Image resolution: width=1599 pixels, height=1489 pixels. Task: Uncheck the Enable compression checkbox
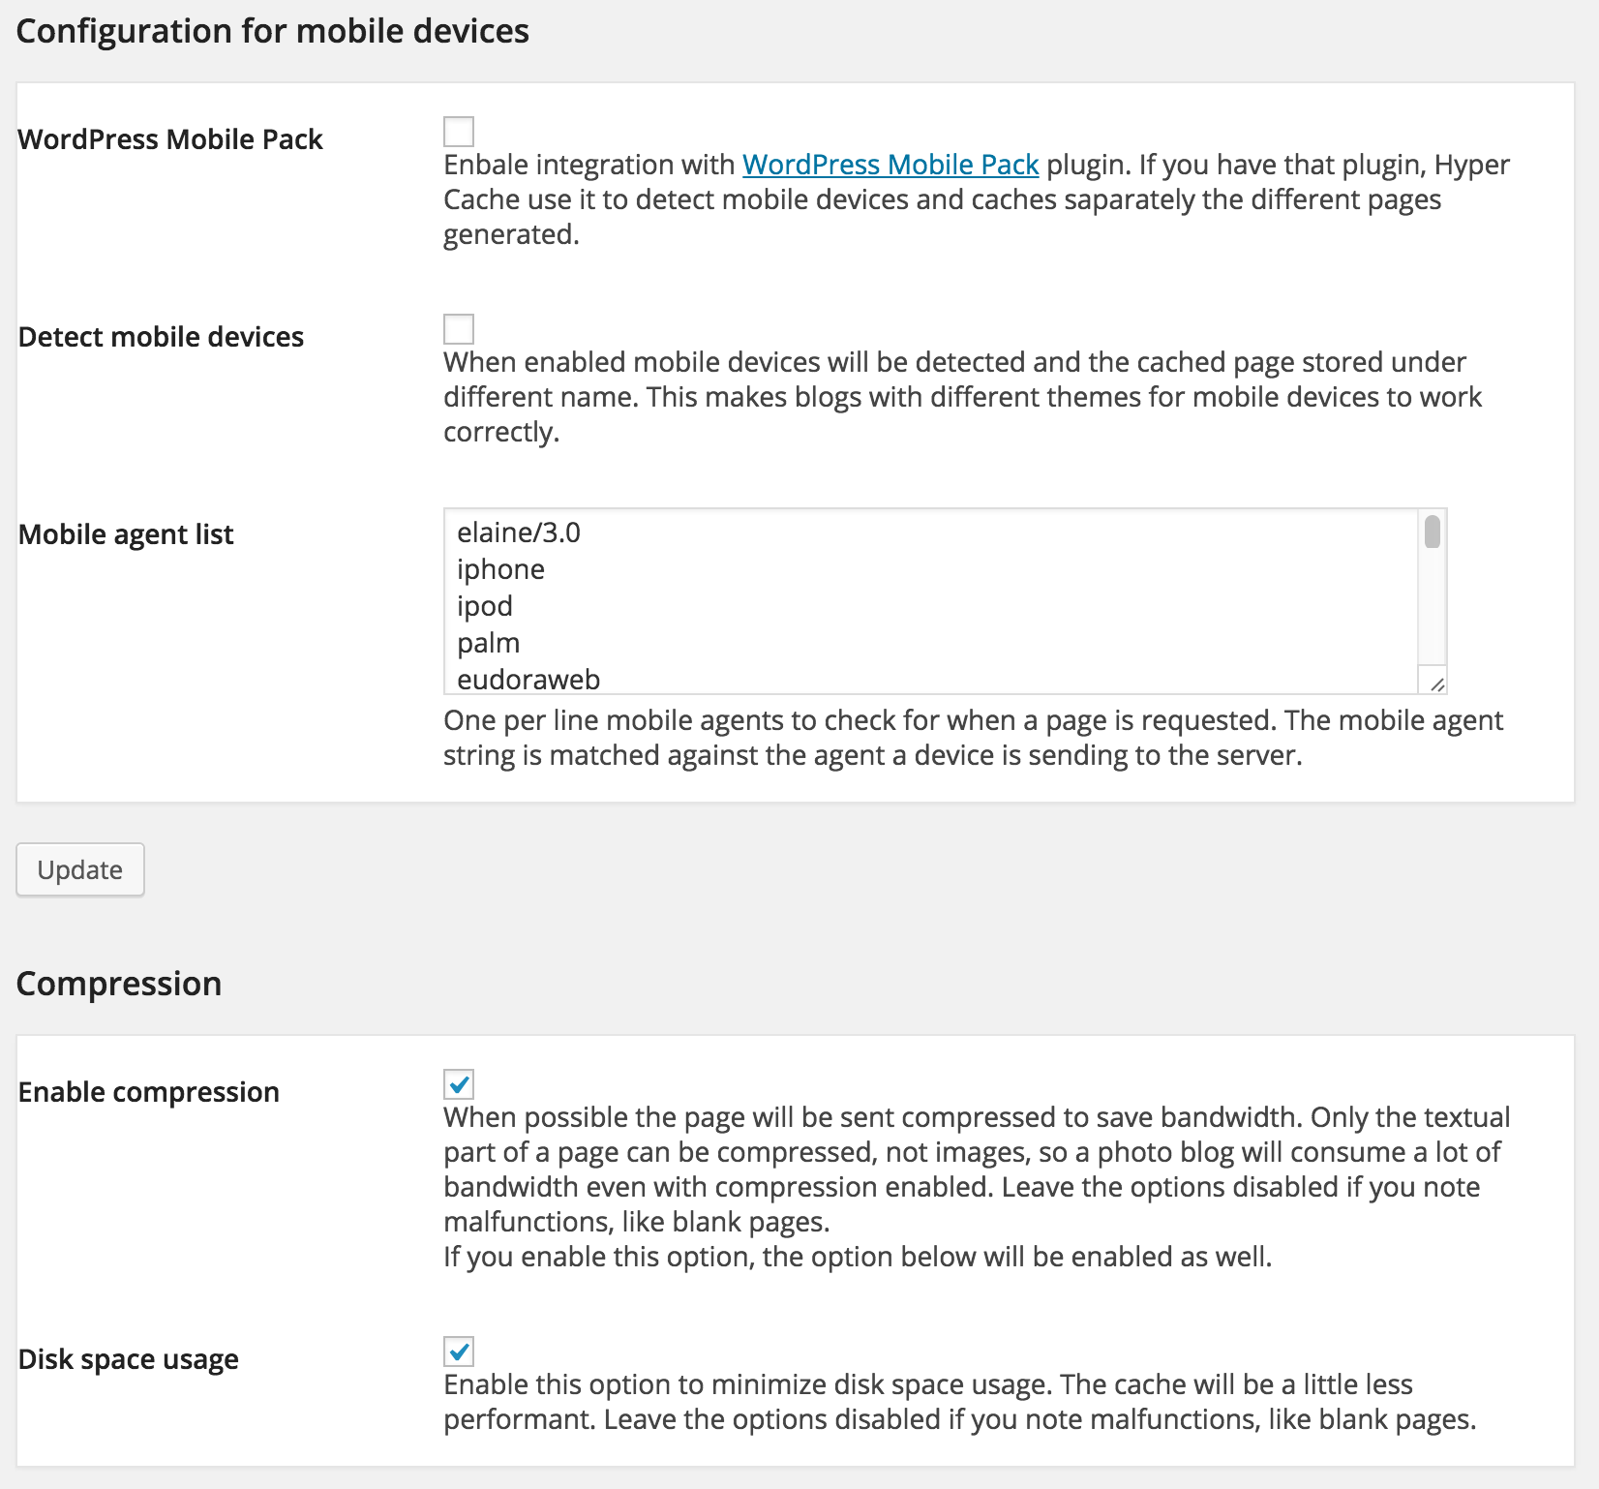tap(459, 1084)
